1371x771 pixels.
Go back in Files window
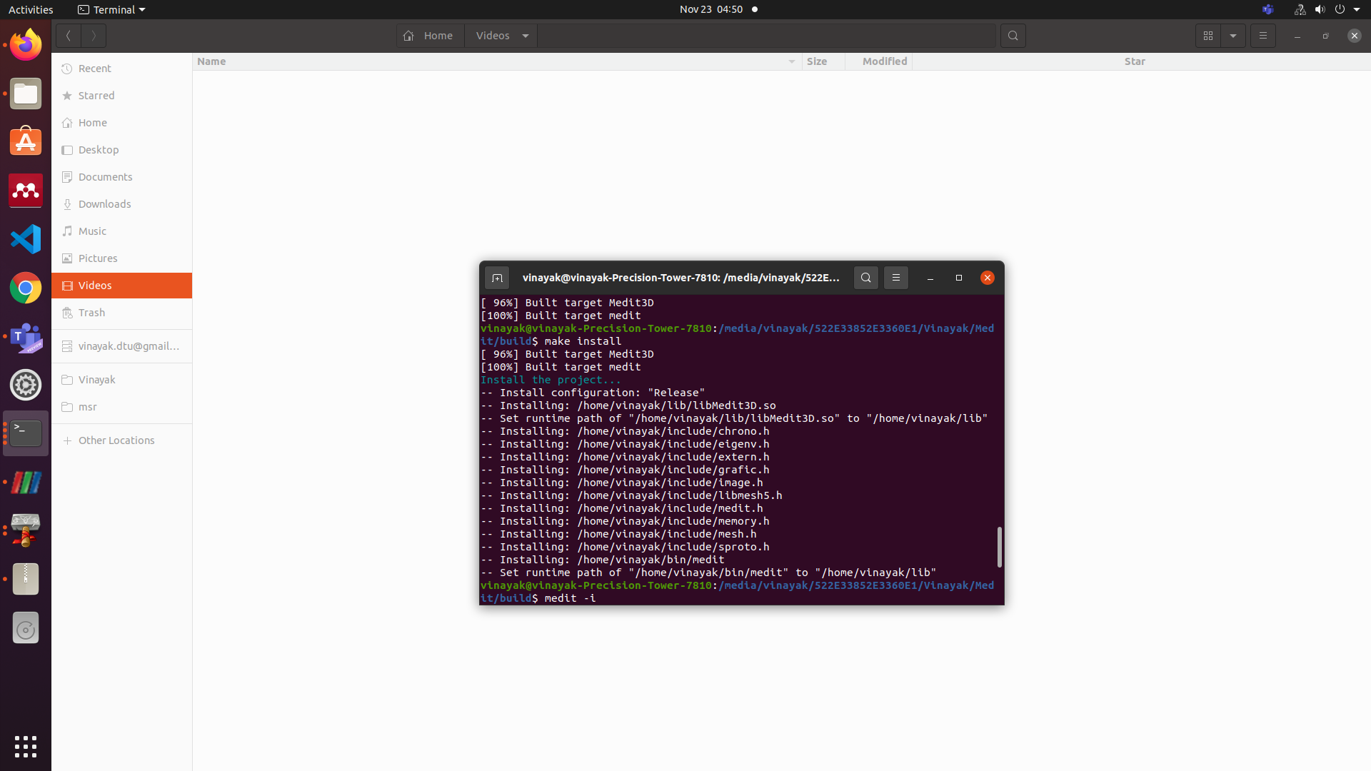(x=69, y=36)
